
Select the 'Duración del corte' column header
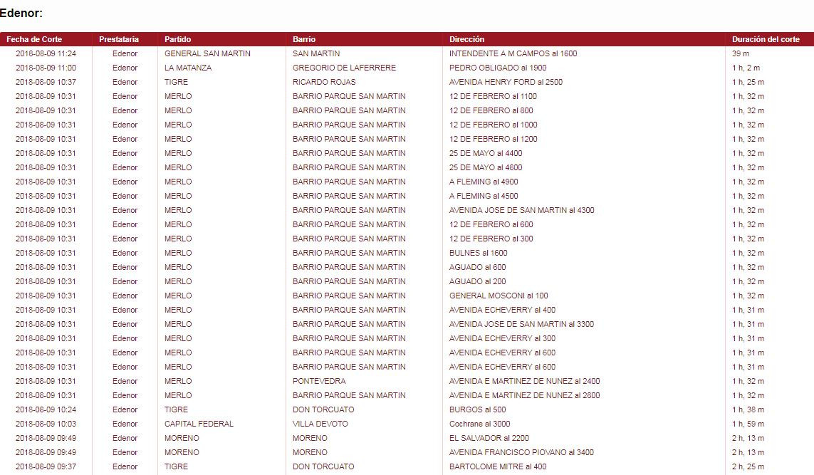[x=766, y=39]
